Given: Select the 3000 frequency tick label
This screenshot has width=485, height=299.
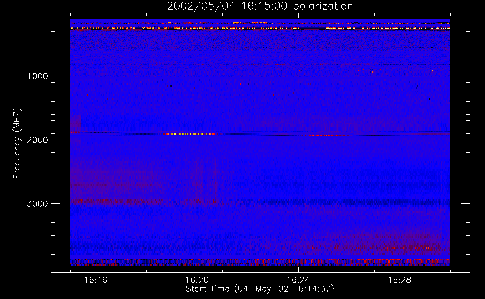Looking at the screenshot, I should point(37,204).
